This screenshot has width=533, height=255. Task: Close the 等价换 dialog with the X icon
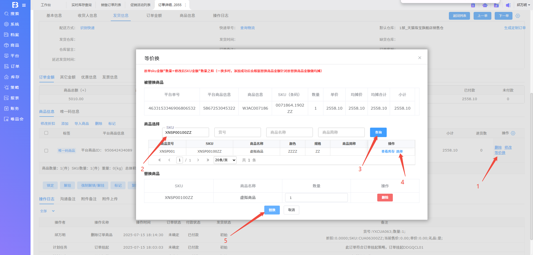click(x=419, y=58)
